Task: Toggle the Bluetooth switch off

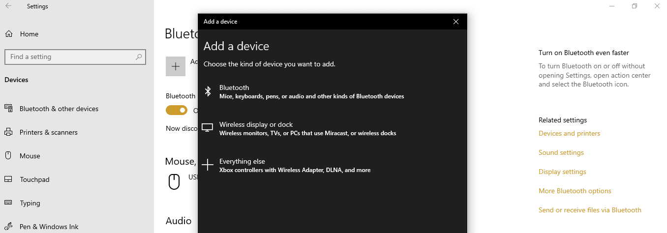Action: tap(177, 110)
